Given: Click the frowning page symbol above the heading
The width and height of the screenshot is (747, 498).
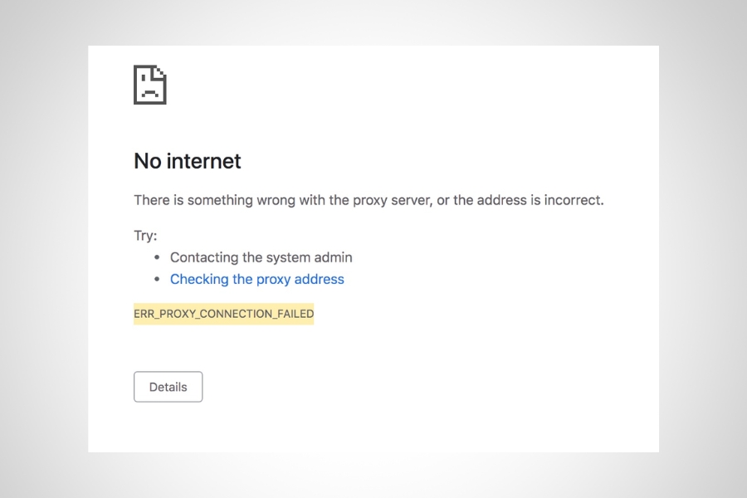Looking at the screenshot, I should [x=149, y=85].
